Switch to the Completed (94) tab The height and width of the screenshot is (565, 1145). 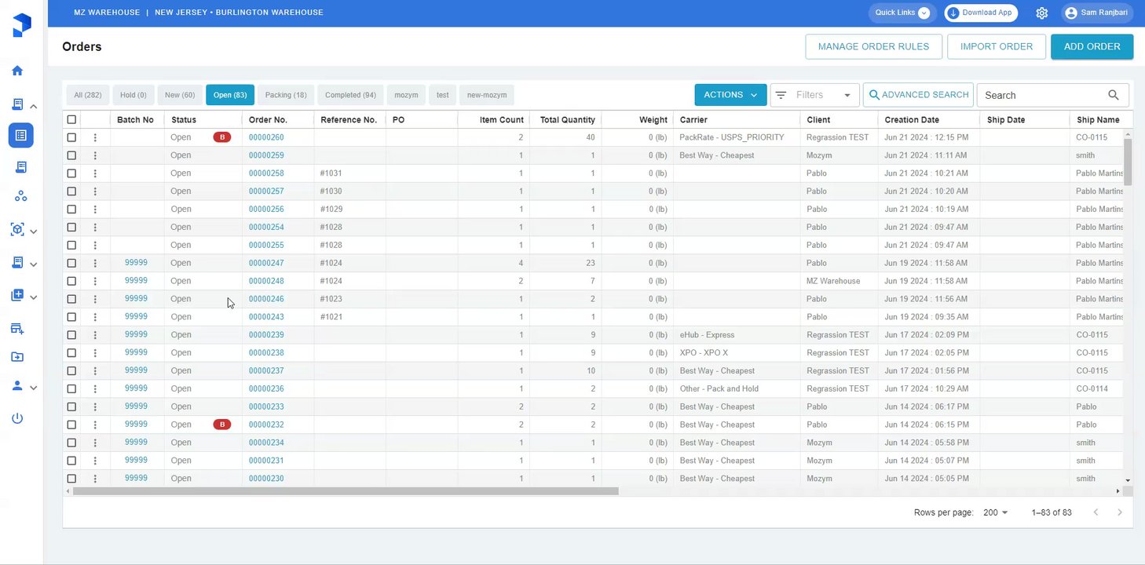pos(350,95)
